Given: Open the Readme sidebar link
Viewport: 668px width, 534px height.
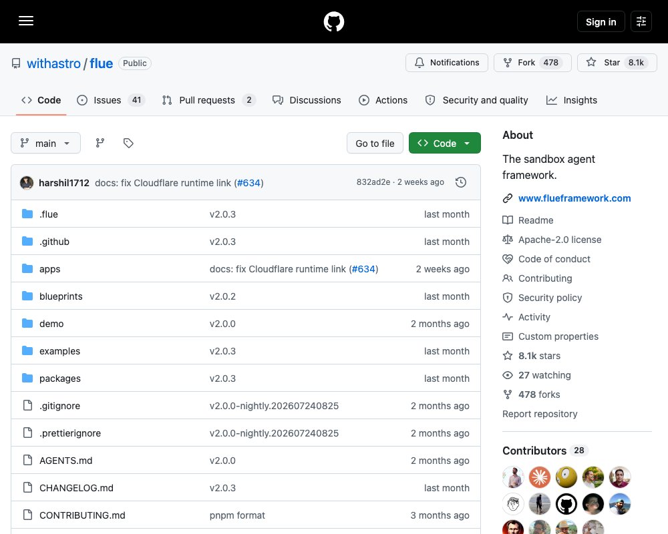Looking at the screenshot, I should (536, 220).
